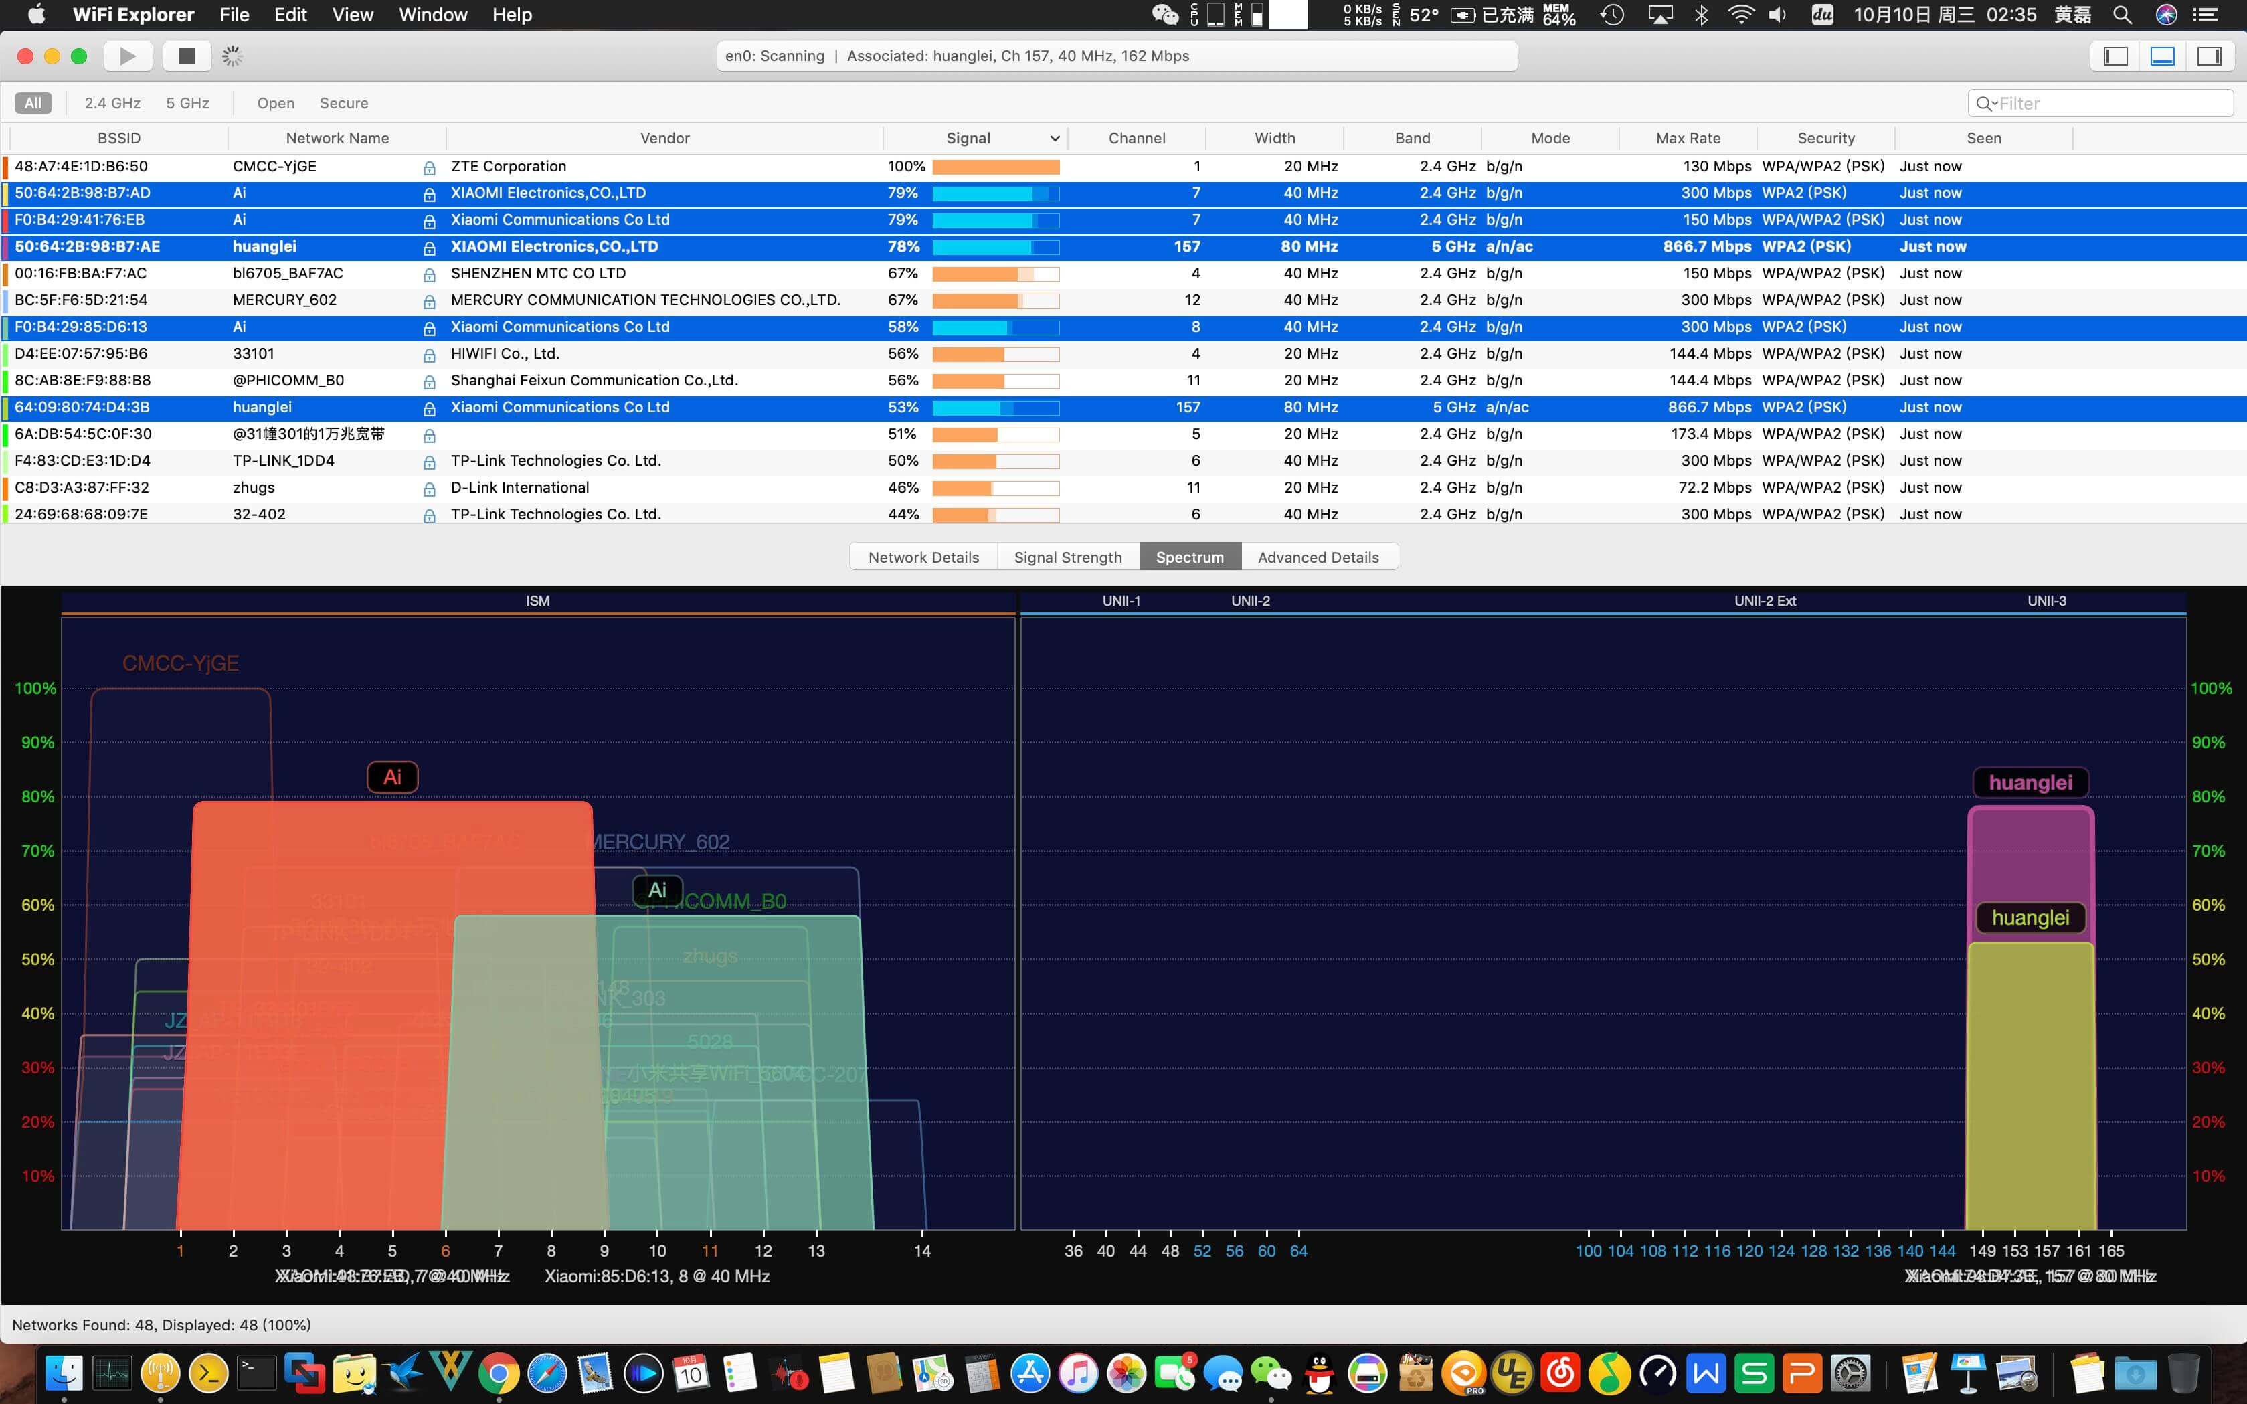The height and width of the screenshot is (1404, 2247).
Task: Click the CMCC-YjGE orange color swatch
Action: click(7, 167)
